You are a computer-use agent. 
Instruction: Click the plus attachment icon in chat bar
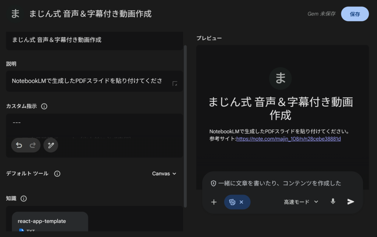coord(214,202)
